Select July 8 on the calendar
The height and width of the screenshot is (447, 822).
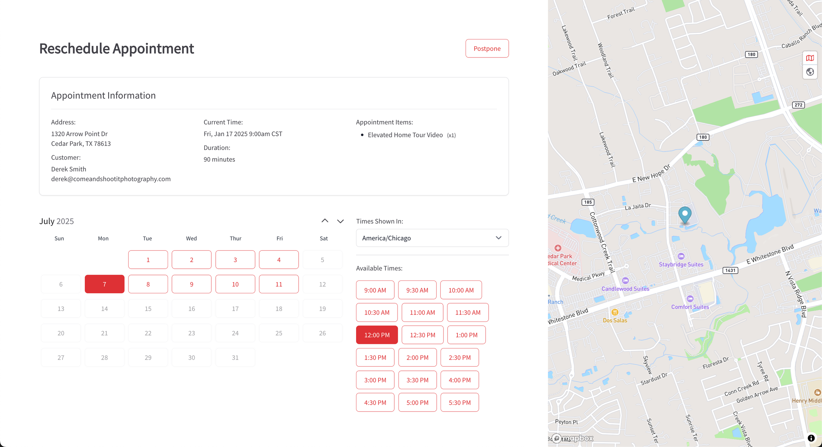tap(148, 284)
